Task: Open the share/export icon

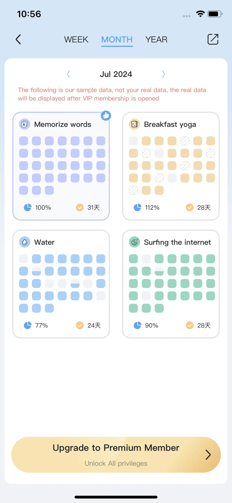Action: [x=213, y=39]
